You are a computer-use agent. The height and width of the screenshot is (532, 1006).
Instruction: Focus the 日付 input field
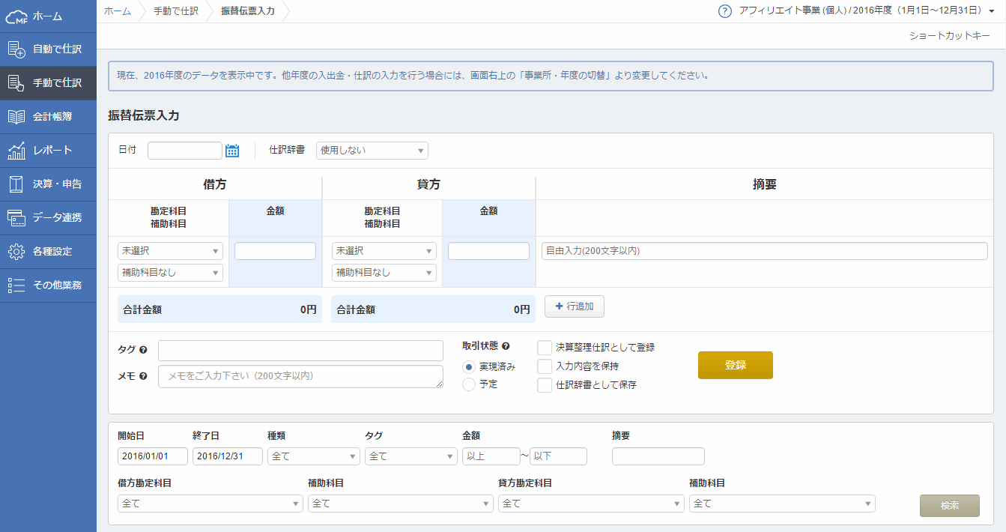coord(185,151)
